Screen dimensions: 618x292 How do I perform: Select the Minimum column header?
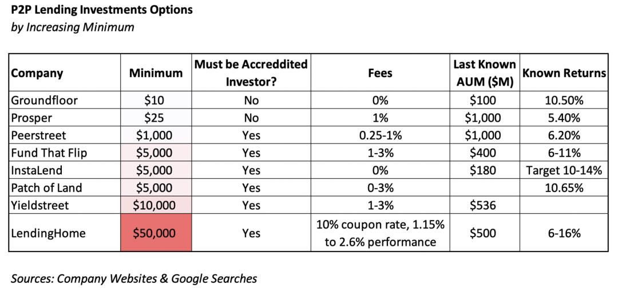click(156, 73)
